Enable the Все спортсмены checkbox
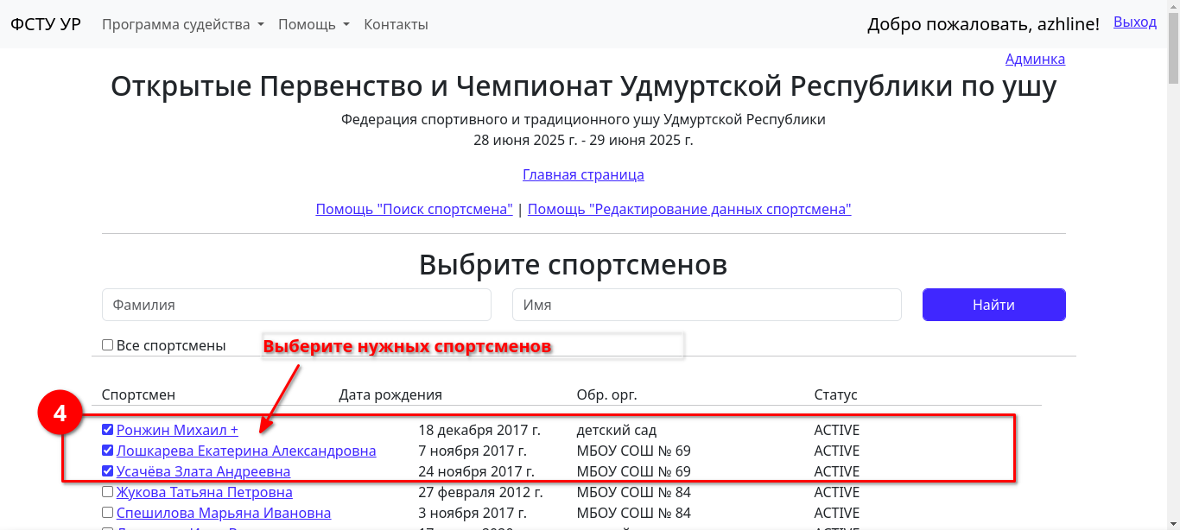Screen dimensions: 1180x530 (x=108, y=345)
